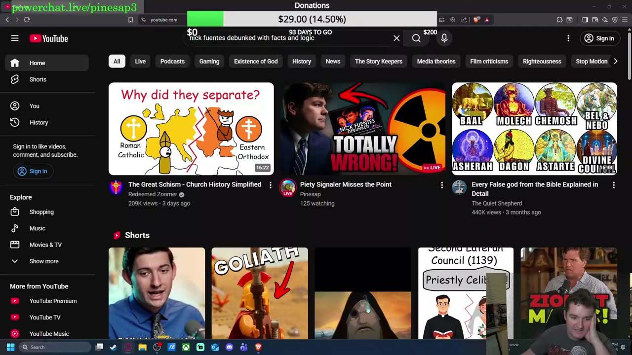Open Discord from the taskbar
This screenshot has height=355, width=632.
(229, 347)
